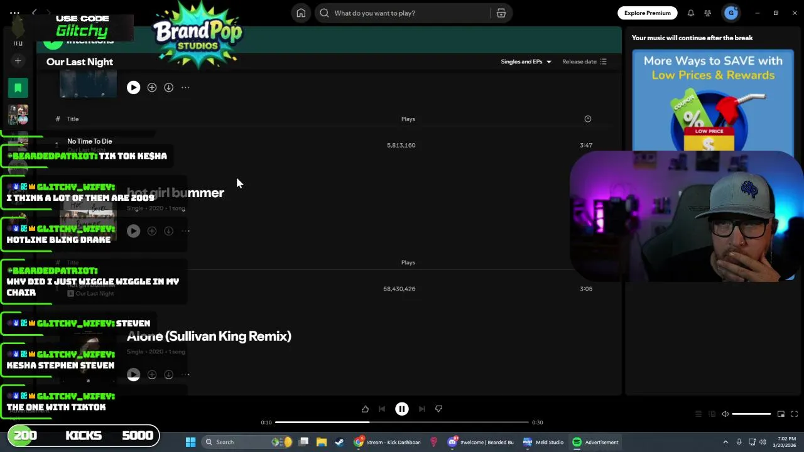Switch to Meld Studio in the taskbar
The width and height of the screenshot is (804, 452).
[x=543, y=442]
